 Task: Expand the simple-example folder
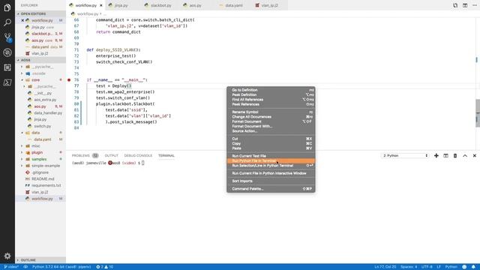click(x=46, y=166)
